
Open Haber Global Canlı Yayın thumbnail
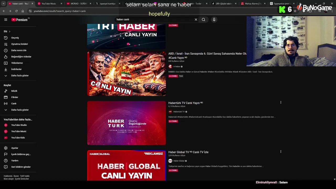coord(127,165)
